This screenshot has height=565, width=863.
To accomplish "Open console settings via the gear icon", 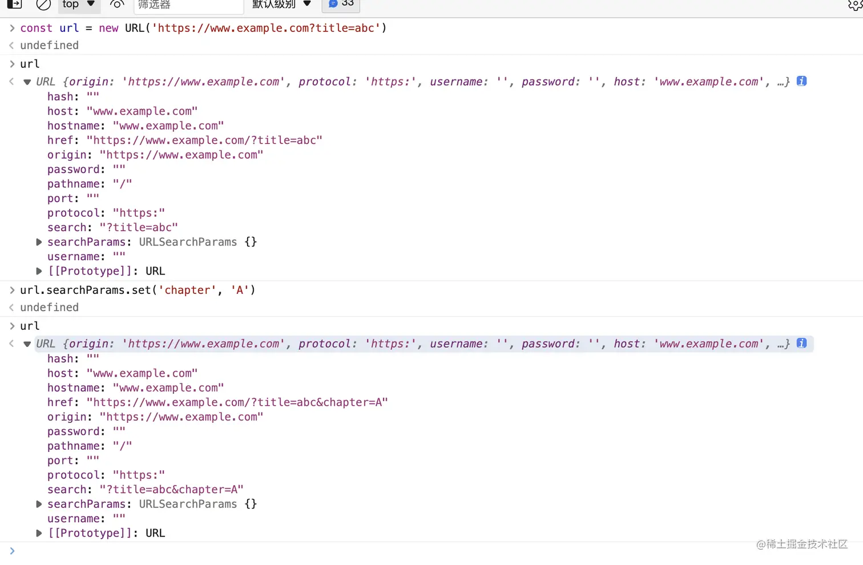I will (855, 5).
